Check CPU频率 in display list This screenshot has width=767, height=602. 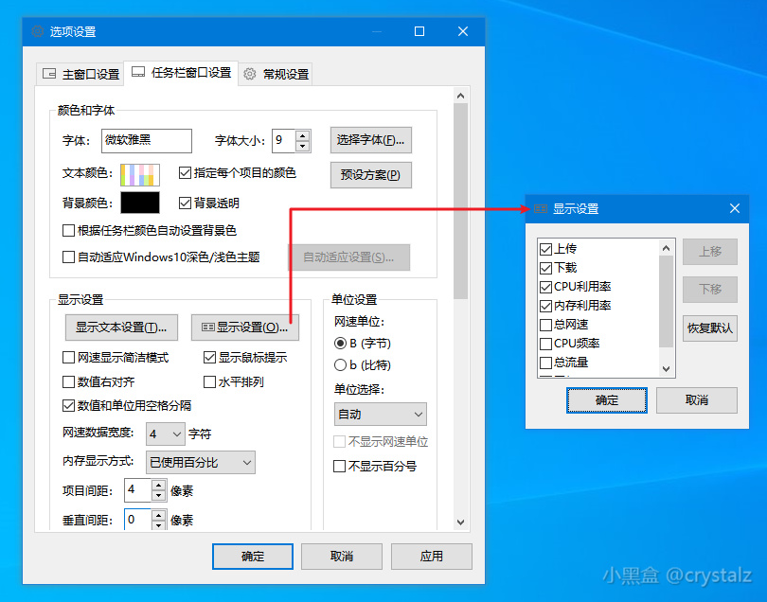[x=546, y=344]
